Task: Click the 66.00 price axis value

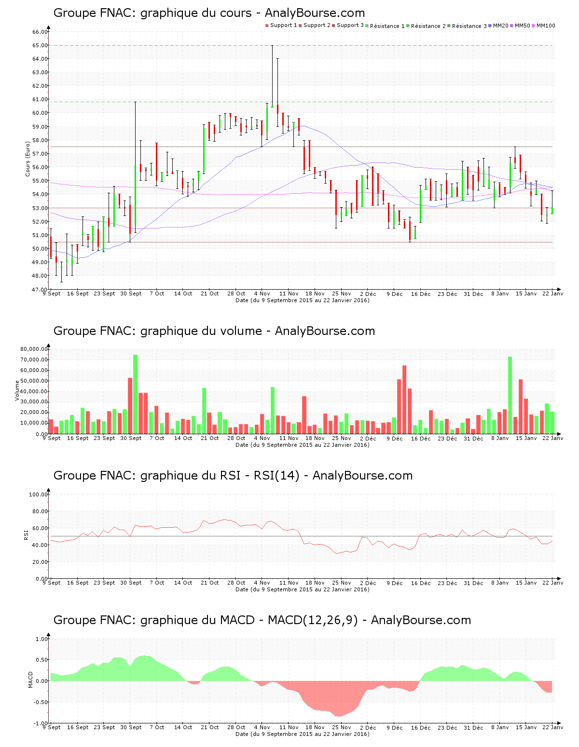Action: tap(40, 32)
